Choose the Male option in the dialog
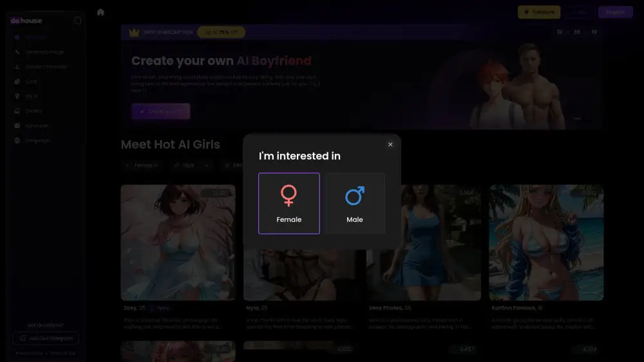This screenshot has width=644, height=362. click(355, 203)
